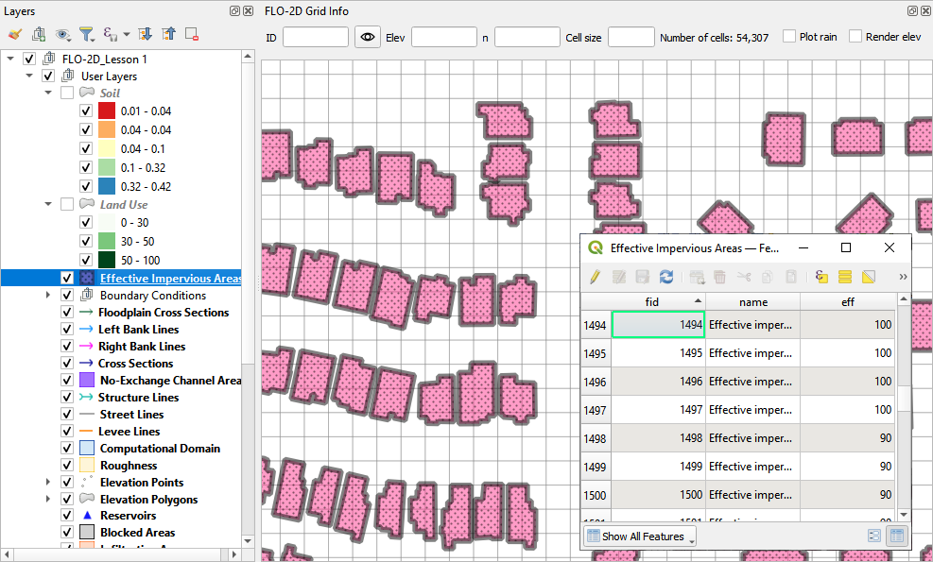The image size is (933, 562).
Task: Open the Show All Features filter dropdown
Action: [640, 536]
